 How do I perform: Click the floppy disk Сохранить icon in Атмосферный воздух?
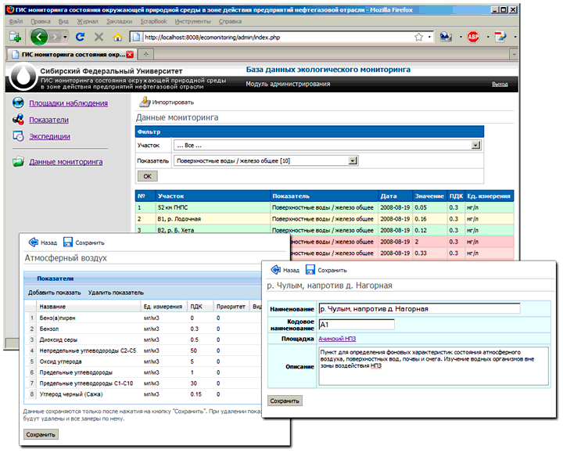tap(68, 243)
